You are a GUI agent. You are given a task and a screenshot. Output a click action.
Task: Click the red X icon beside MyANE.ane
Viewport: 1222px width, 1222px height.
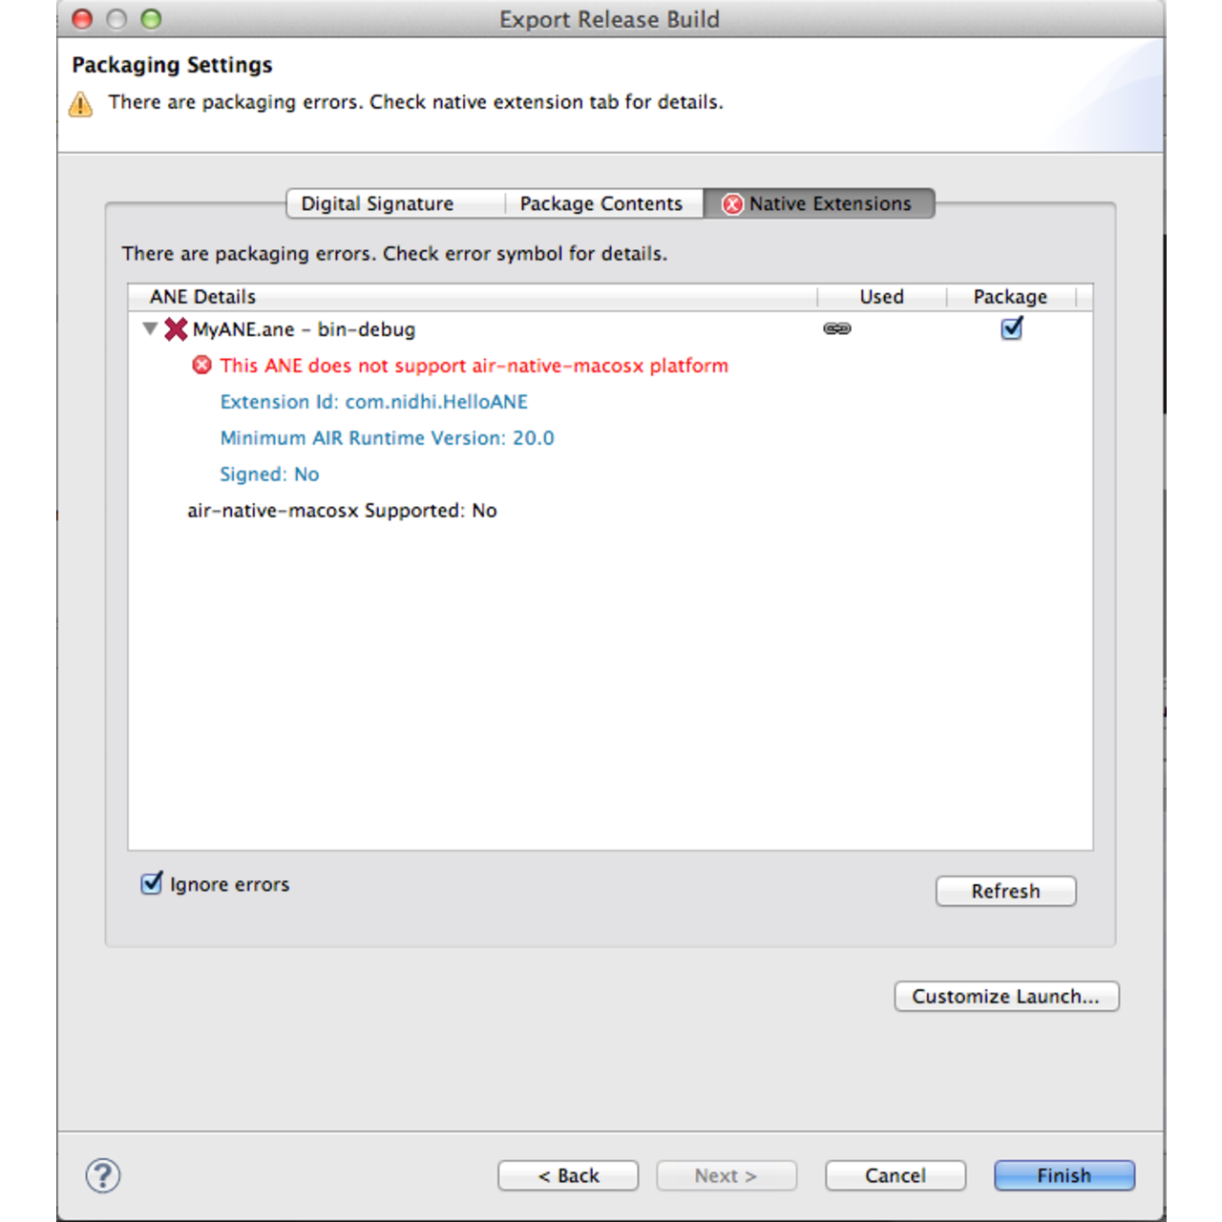coord(176,329)
